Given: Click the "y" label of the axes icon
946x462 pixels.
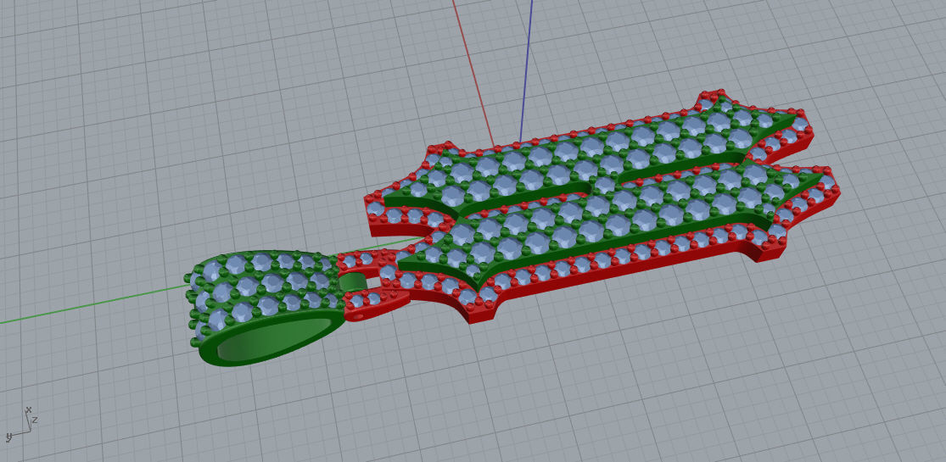Looking at the screenshot, I should click(x=8, y=438).
